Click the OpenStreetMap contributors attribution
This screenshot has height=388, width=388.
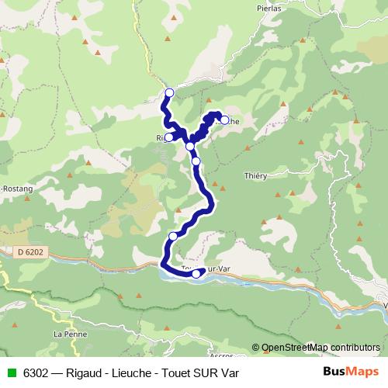pyautogui.click(x=316, y=348)
